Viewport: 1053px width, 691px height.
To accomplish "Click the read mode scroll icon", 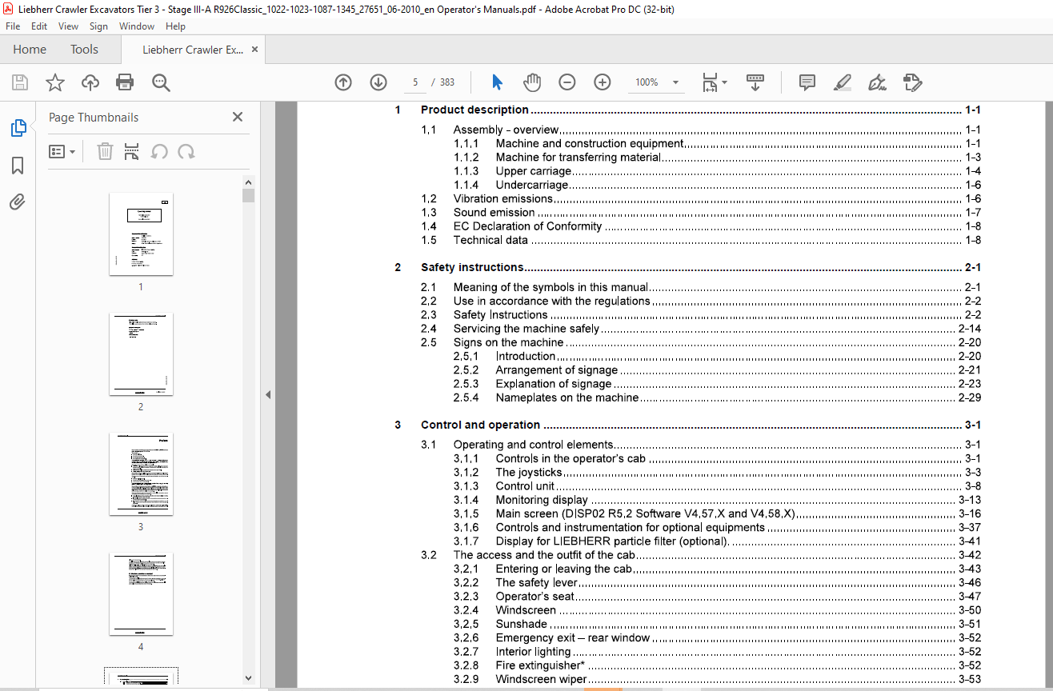I will point(755,82).
